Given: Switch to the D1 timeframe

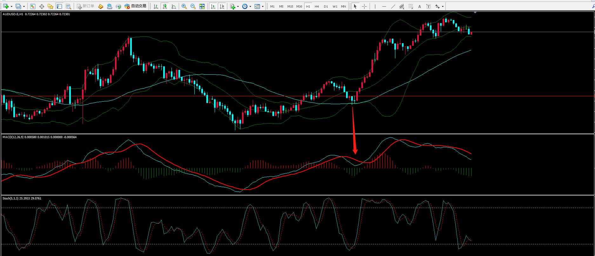Looking at the screenshot, I should point(326,6).
